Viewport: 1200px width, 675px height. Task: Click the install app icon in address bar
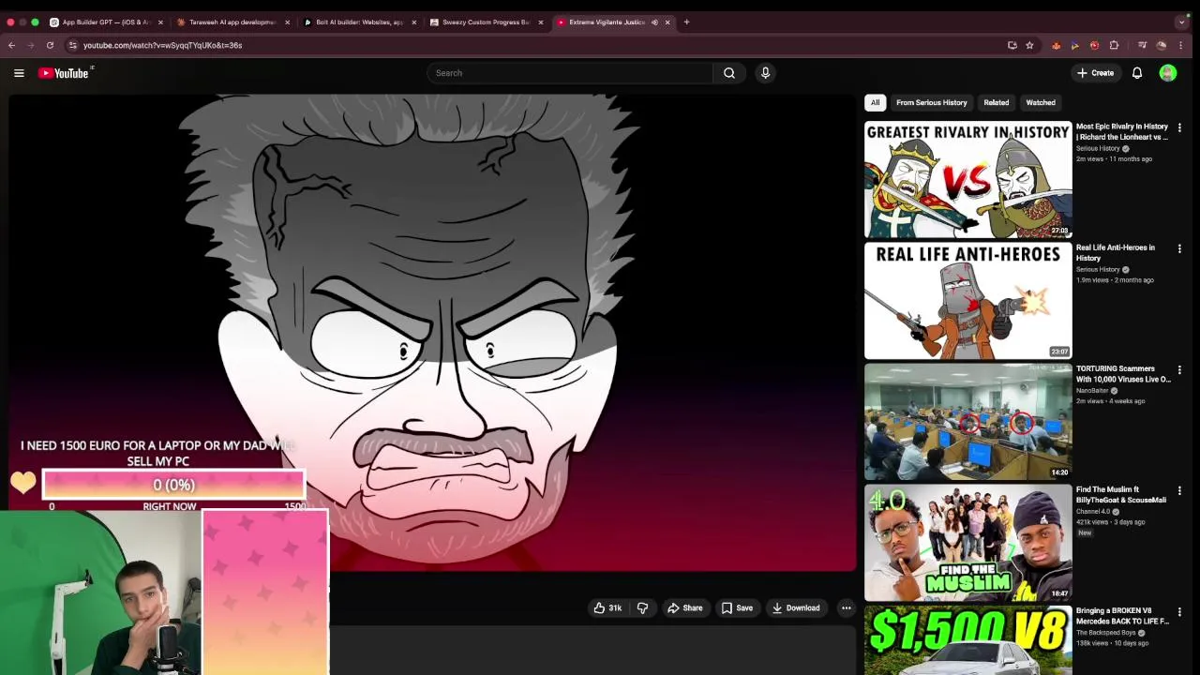pyautogui.click(x=1012, y=45)
